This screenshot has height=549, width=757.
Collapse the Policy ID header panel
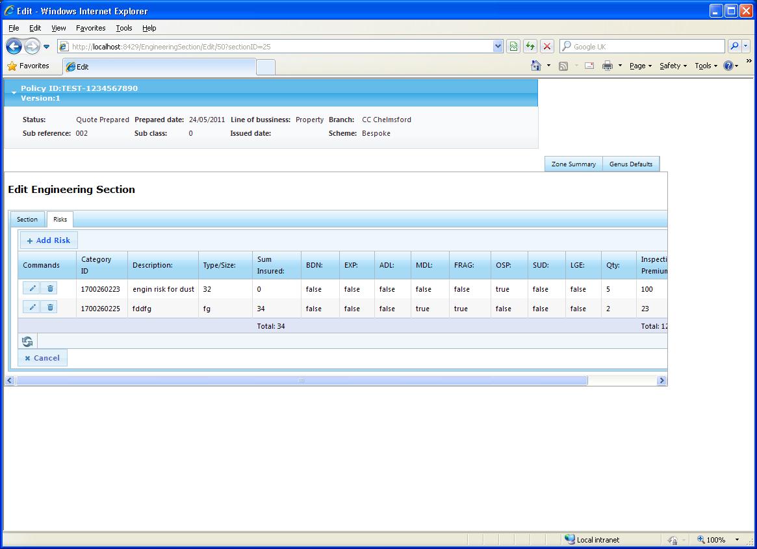14,93
